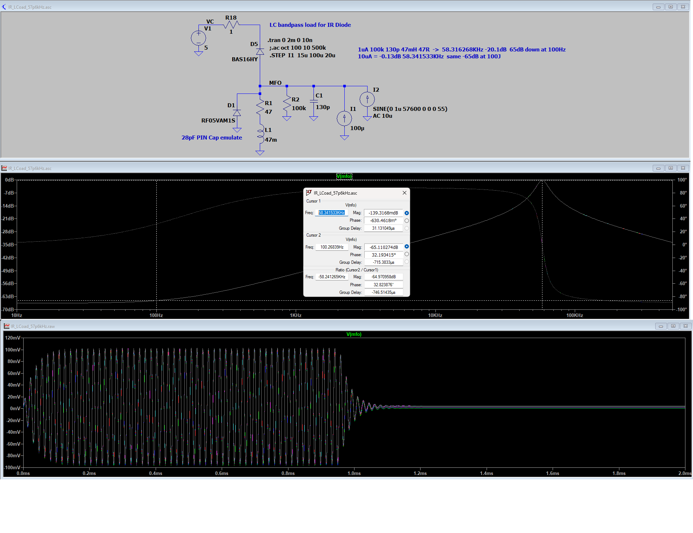This screenshot has width=693, height=533.
Task: Minimize the transient waveform window
Action: click(x=661, y=326)
